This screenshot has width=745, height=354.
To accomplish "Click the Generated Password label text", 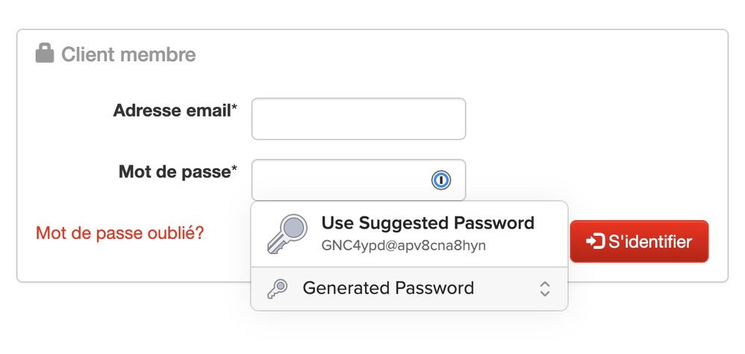I will pyautogui.click(x=388, y=288).
